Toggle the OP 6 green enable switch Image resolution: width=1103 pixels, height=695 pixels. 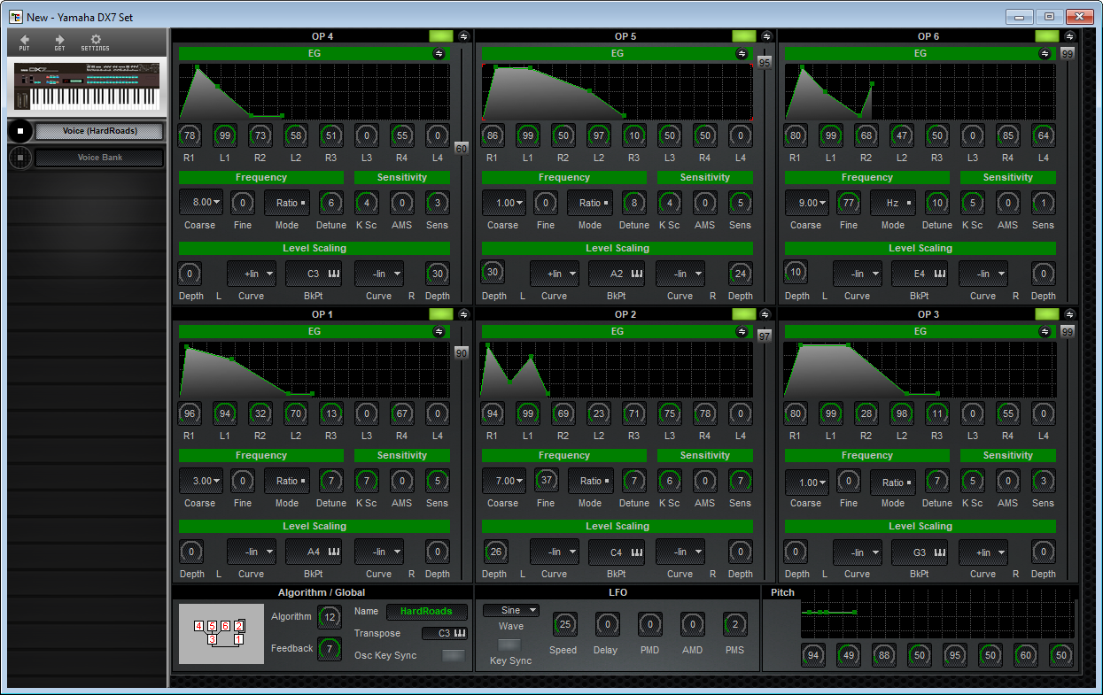click(1047, 36)
